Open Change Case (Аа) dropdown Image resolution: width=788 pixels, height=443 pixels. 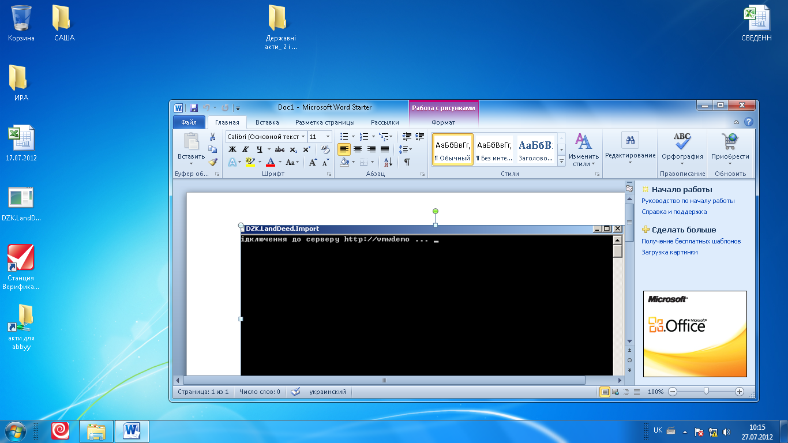[292, 163]
